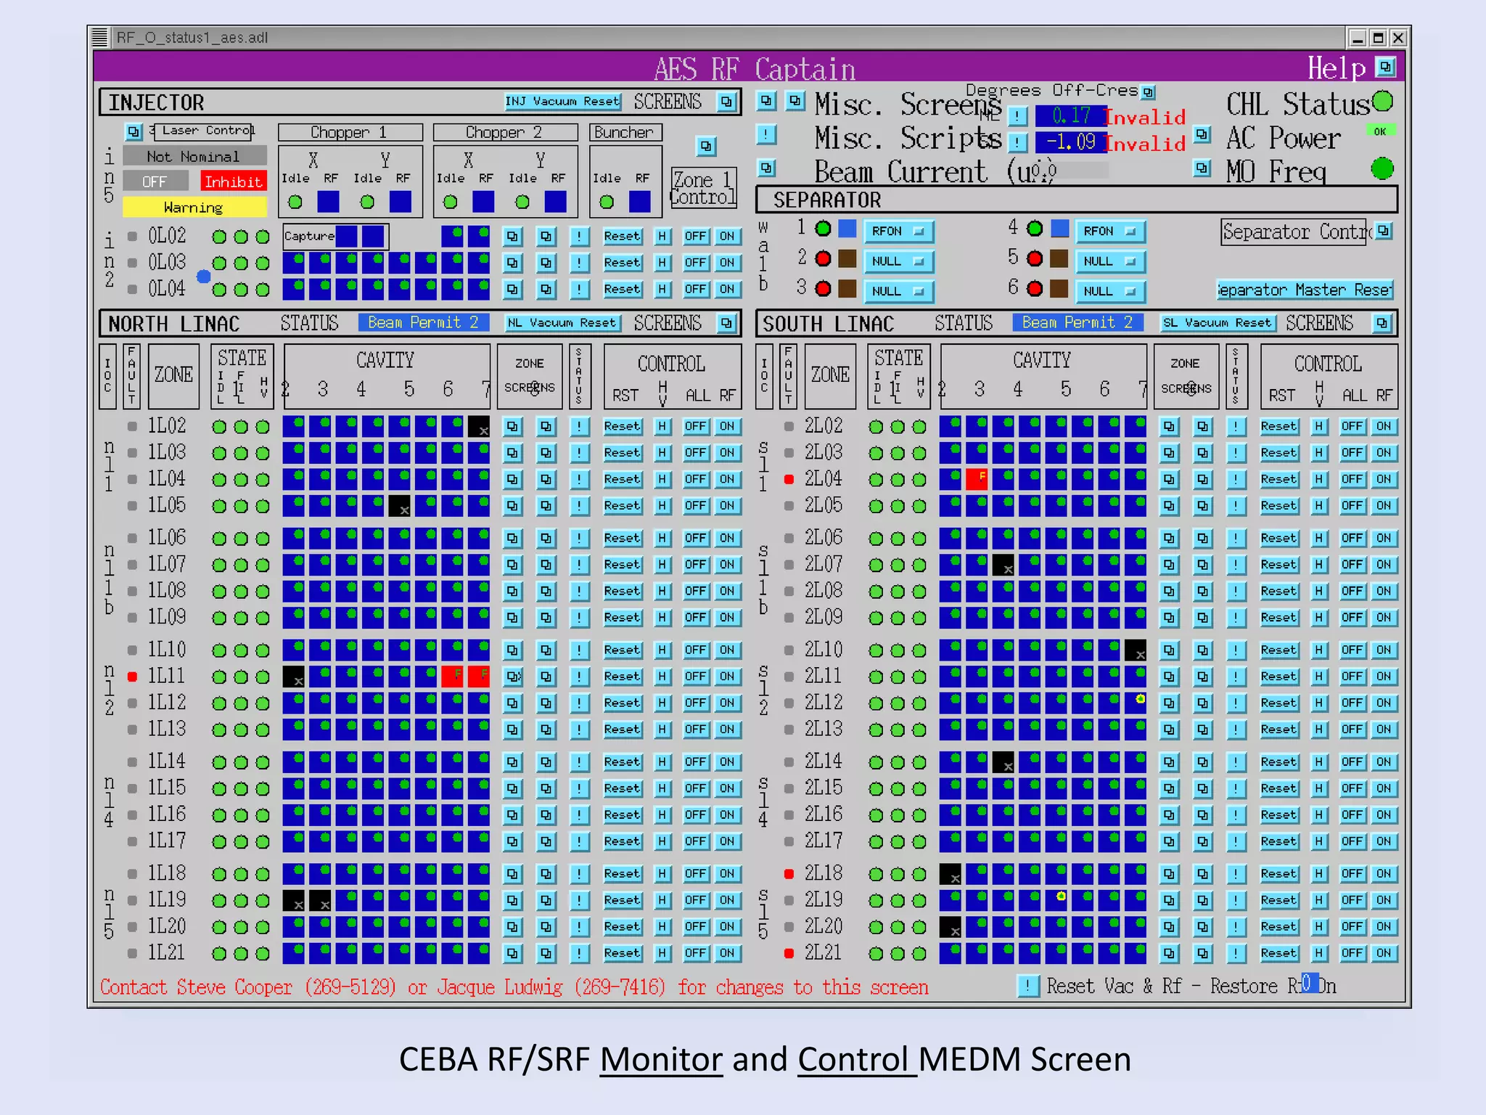Screen dimensions: 1486x1115
Task: Click status exclamation icon for 2L18
Action: coord(1235,873)
